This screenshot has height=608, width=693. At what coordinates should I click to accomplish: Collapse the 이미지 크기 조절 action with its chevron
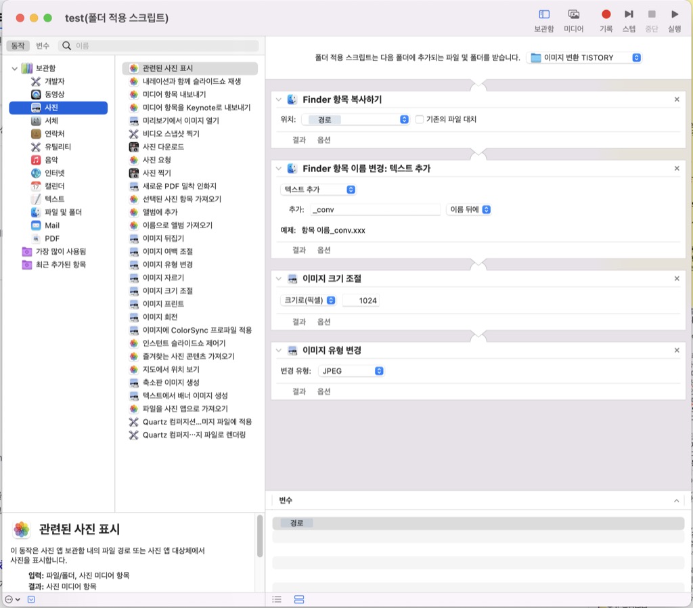(277, 278)
